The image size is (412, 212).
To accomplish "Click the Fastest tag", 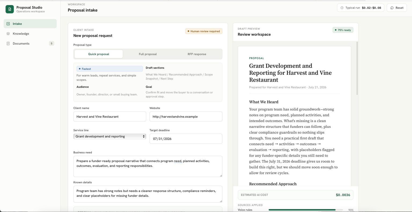I will (x=109, y=69).
